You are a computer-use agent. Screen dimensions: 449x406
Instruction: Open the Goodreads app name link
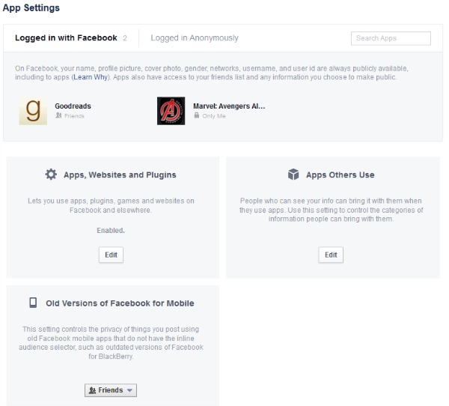(73, 106)
